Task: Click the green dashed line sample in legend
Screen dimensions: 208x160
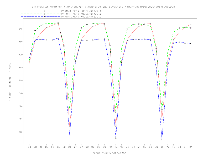Action: (41, 14)
